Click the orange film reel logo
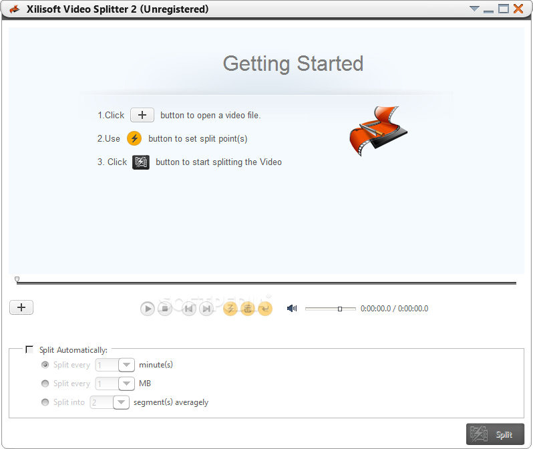533x449 pixels. (378, 130)
